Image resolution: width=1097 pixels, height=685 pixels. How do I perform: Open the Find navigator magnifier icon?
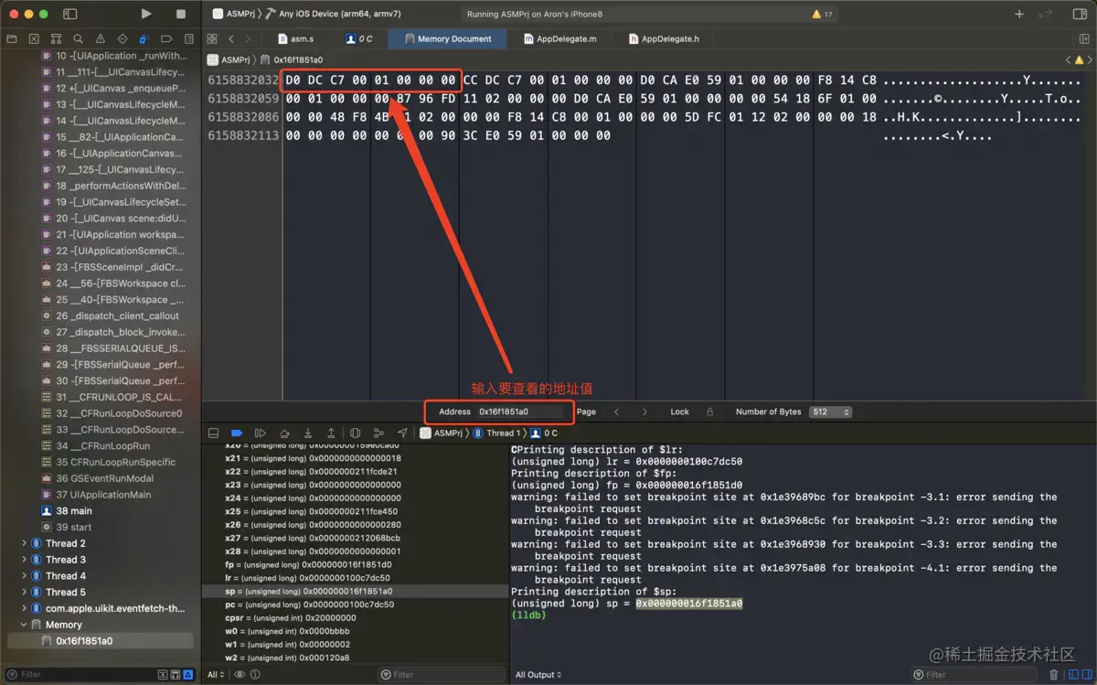click(78, 39)
